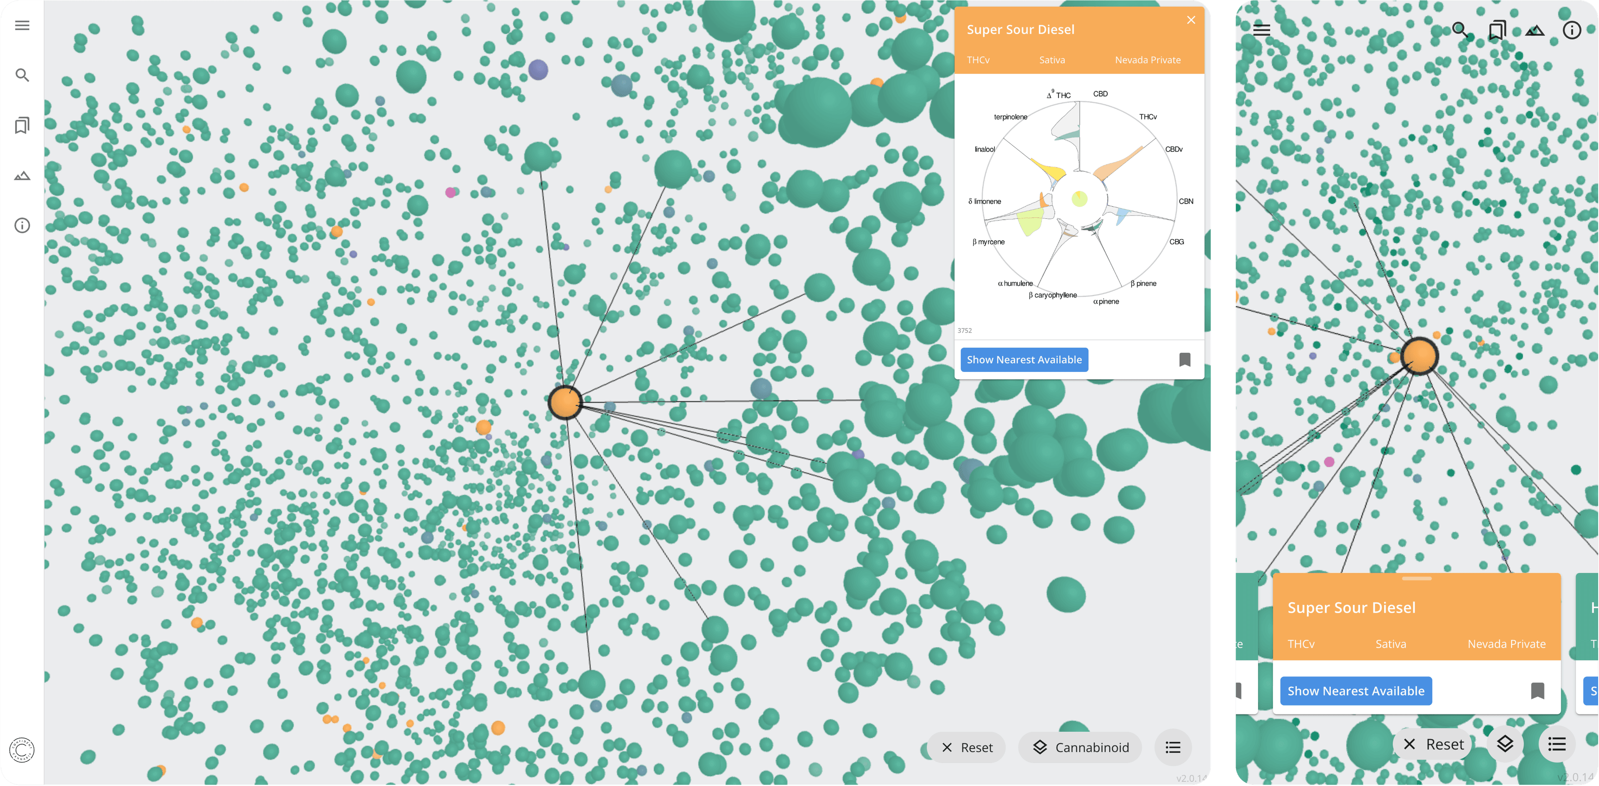Click the CBN label on radar chart
This screenshot has width=1599, height=786.
point(1186,201)
